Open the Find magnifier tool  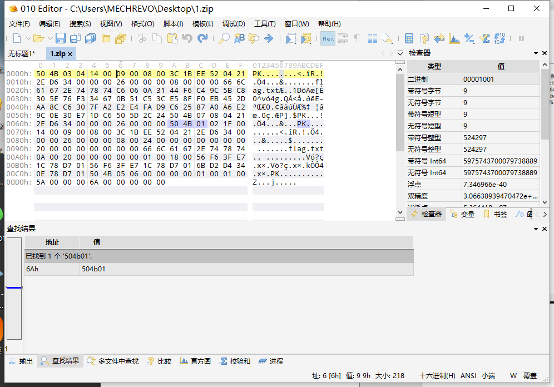224,38
